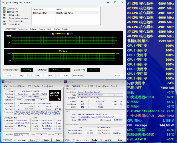Uncheck the Stress FPU checkbox
The image size is (177, 143).
pos(8,12)
